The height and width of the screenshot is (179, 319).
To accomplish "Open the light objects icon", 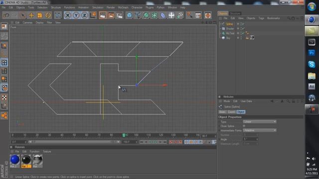I will [x=180, y=15].
